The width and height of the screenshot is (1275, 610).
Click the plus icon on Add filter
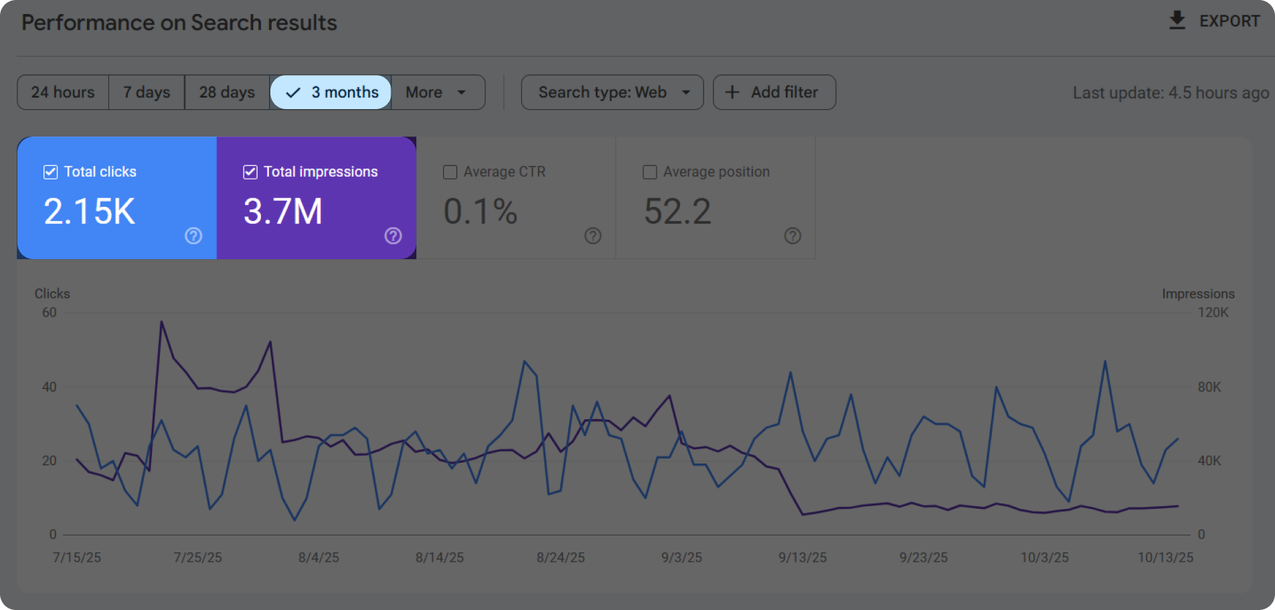733,92
